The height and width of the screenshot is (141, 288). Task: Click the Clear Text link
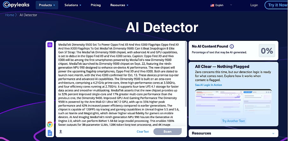(x=143, y=132)
